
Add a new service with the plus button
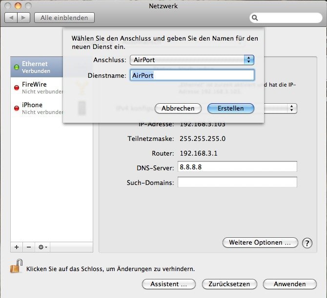tap(17, 247)
